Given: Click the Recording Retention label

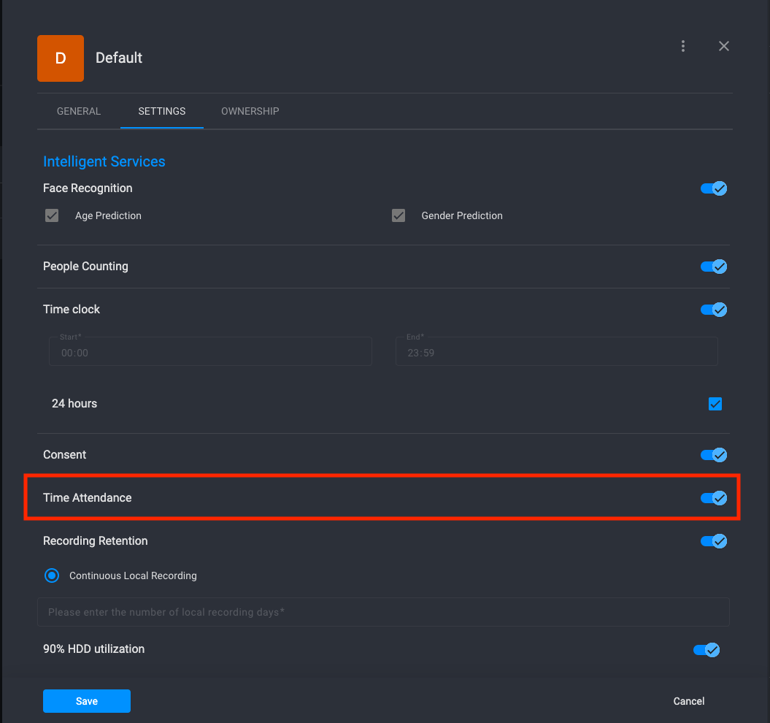Looking at the screenshot, I should pyautogui.click(x=96, y=540).
